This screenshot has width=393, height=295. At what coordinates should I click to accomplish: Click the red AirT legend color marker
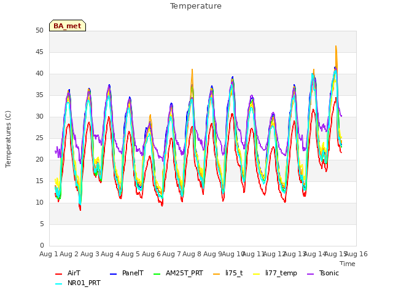[58, 274]
